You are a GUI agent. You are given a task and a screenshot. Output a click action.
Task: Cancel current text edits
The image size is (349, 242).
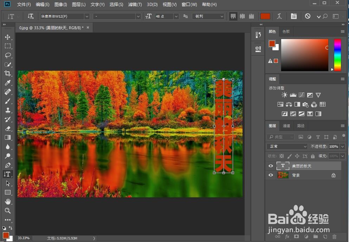[x=308, y=16]
